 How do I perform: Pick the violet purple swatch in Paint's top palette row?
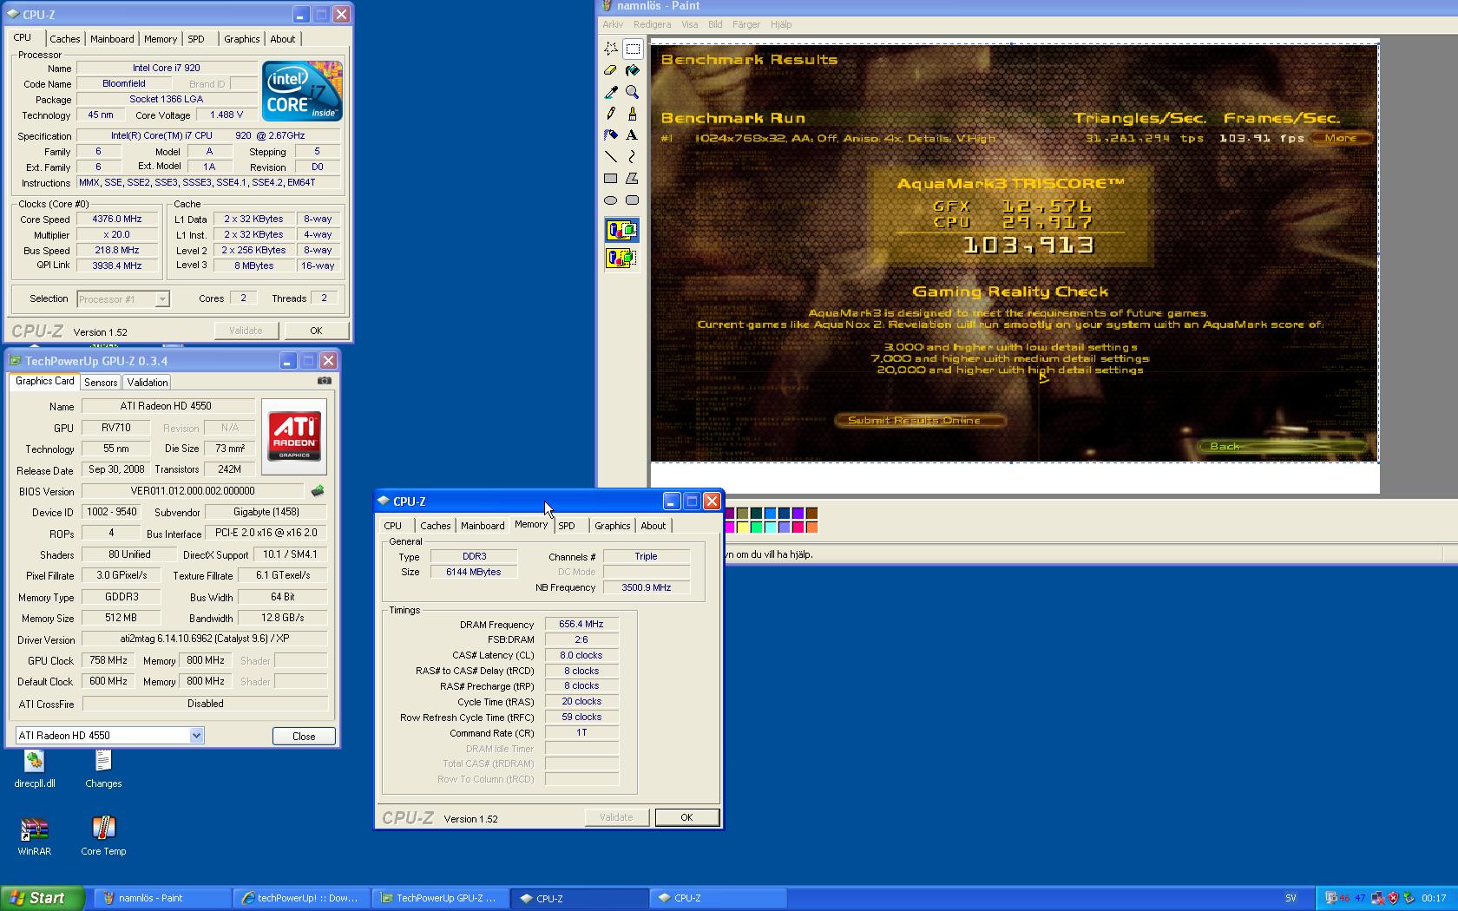point(798,514)
